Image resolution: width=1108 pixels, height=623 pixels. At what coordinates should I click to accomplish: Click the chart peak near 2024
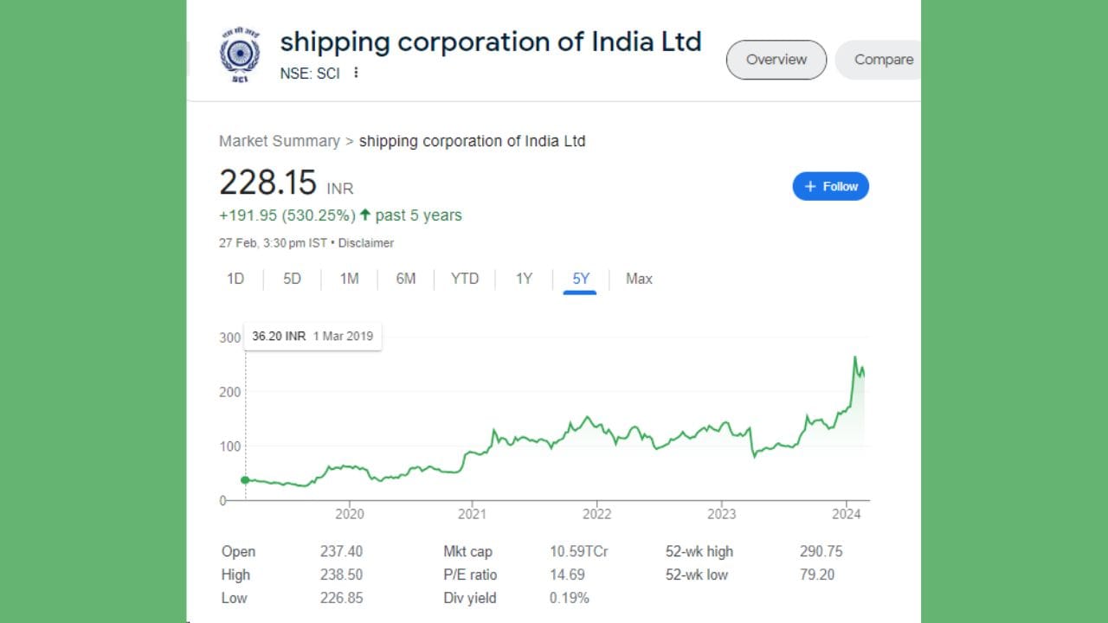point(855,357)
